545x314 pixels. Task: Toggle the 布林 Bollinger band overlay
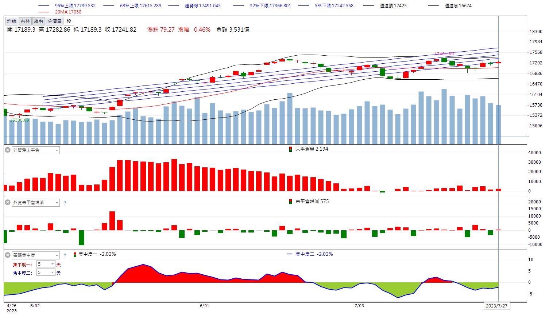point(25,21)
